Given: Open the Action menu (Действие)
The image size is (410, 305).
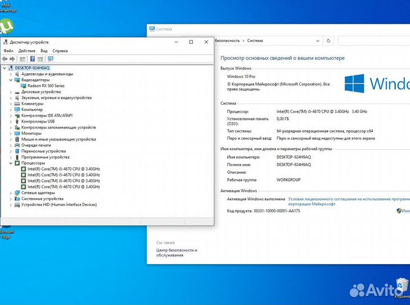Looking at the screenshot, I should (x=27, y=51).
